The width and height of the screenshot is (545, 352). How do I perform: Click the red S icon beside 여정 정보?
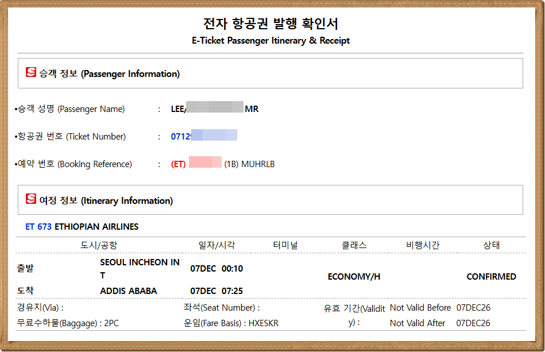point(31,199)
